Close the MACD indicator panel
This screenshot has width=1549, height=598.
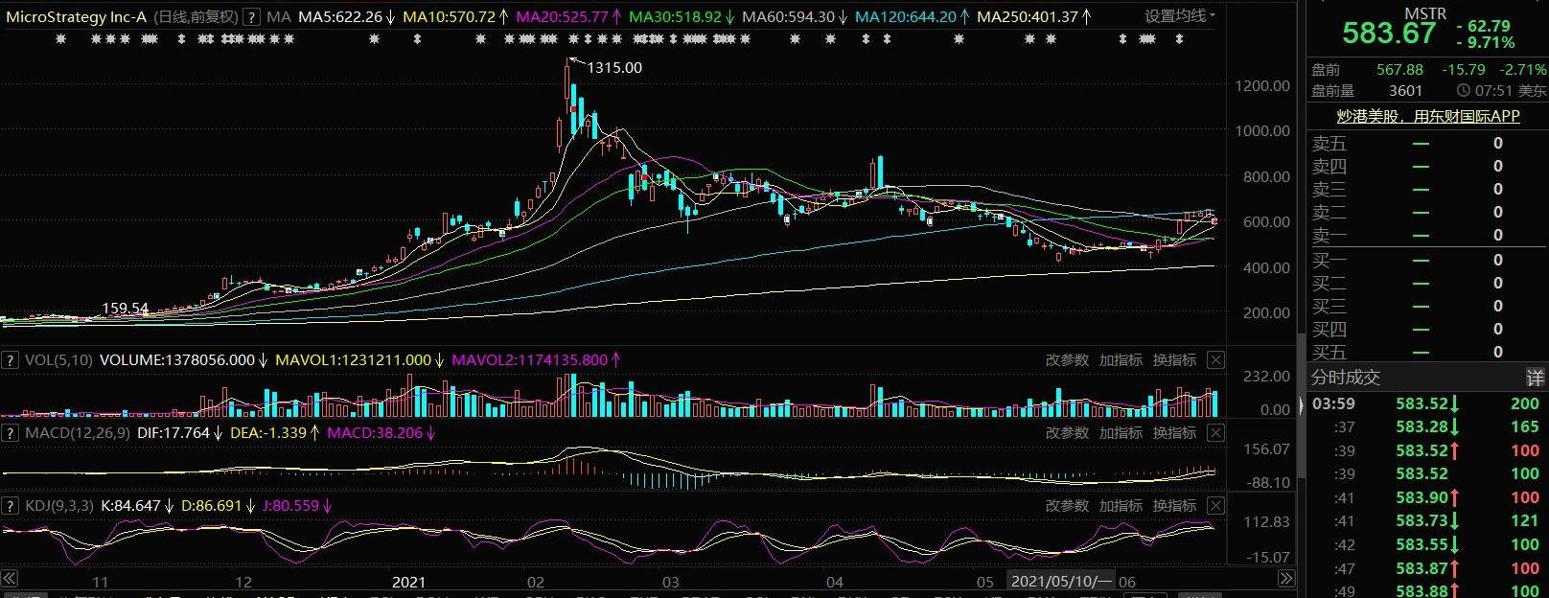[1215, 433]
